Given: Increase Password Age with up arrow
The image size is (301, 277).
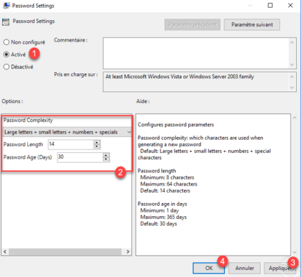Looking at the screenshot, I should 106,155.
